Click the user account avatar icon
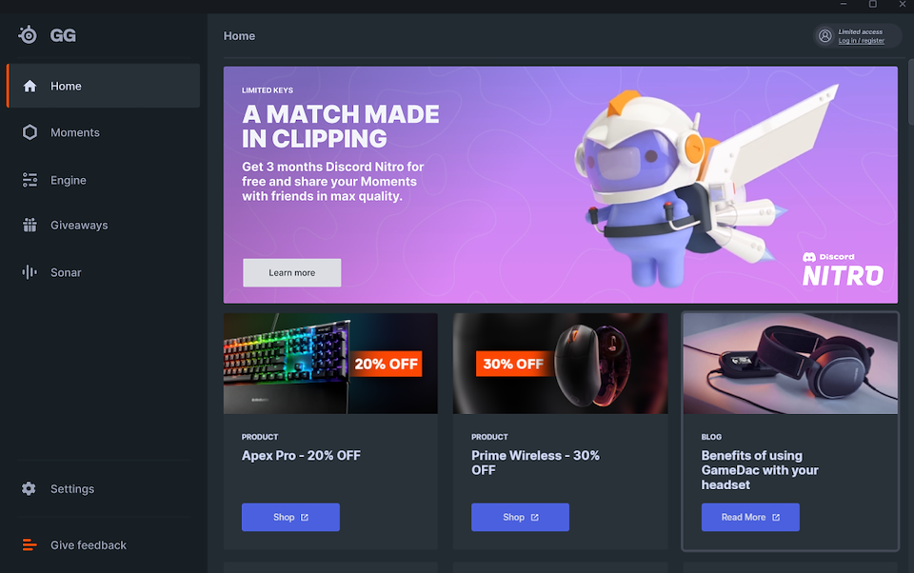Image resolution: width=914 pixels, height=573 pixels. coord(825,36)
